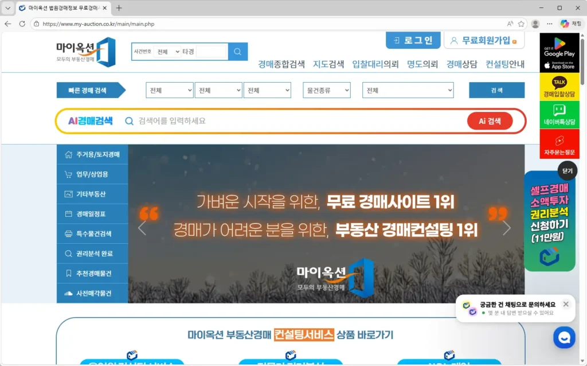This screenshot has width=587, height=366.
Task: Open the 네이버톡상담 chat icon
Action: point(559,115)
